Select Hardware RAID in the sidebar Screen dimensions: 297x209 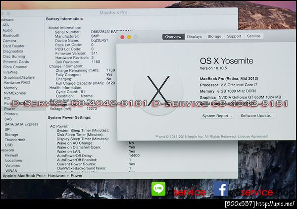click(x=17, y=83)
